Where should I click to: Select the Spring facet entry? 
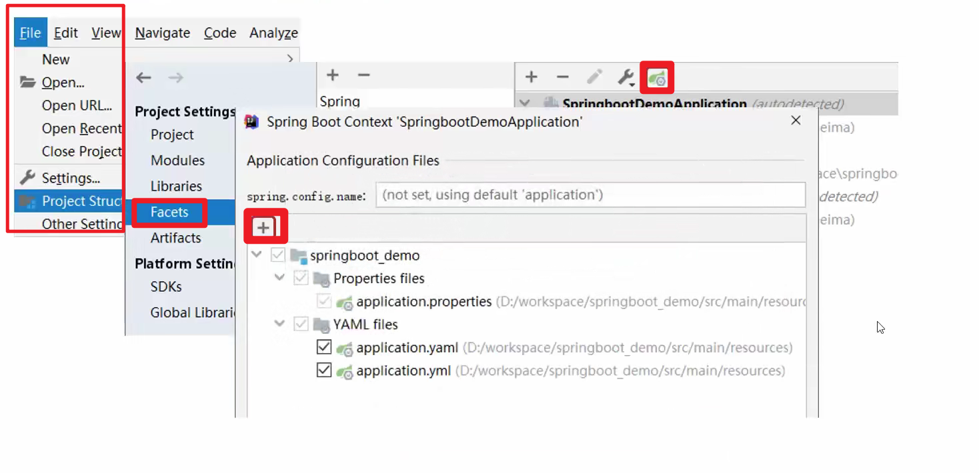pos(340,101)
